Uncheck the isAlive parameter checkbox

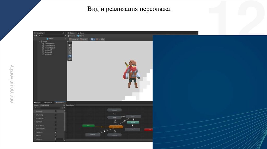(x=56, y=136)
